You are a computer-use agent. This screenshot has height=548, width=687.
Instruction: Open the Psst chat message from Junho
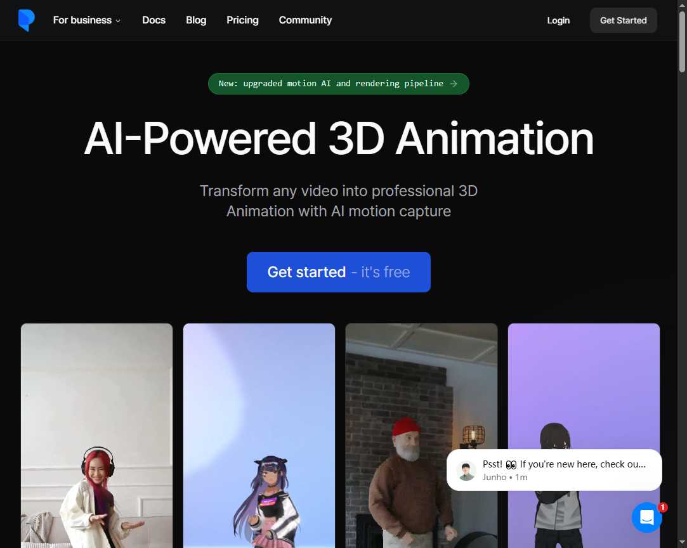coord(563,470)
